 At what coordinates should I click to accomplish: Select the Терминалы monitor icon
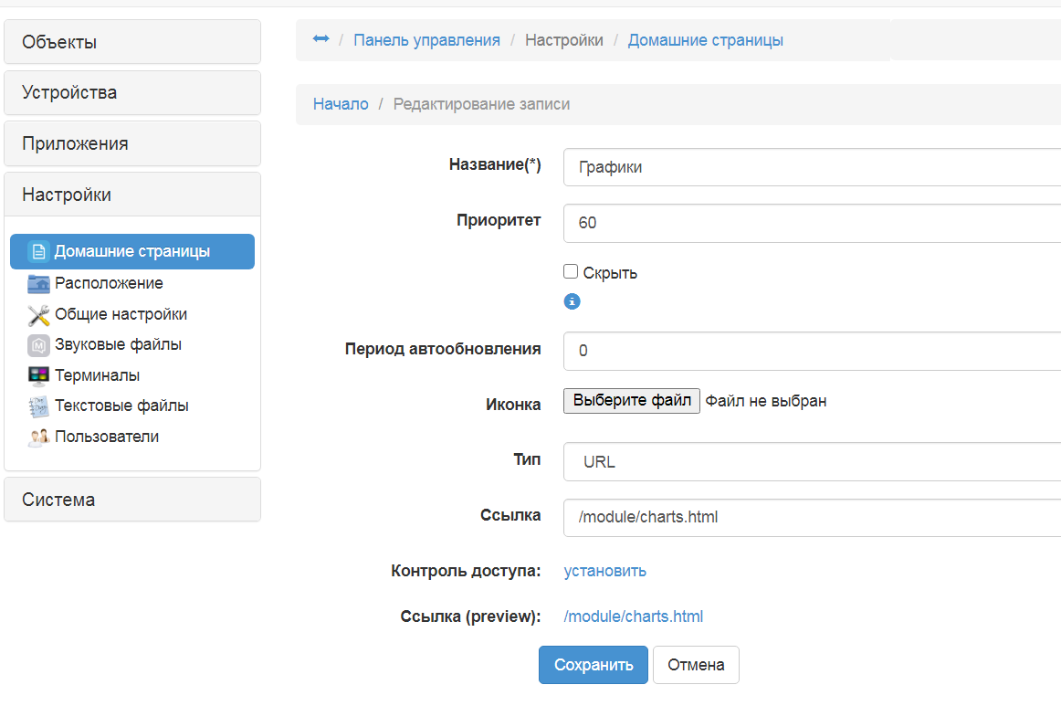37,374
